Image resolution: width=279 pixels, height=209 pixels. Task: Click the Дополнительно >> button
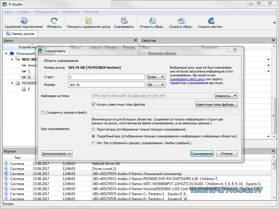tap(57, 154)
